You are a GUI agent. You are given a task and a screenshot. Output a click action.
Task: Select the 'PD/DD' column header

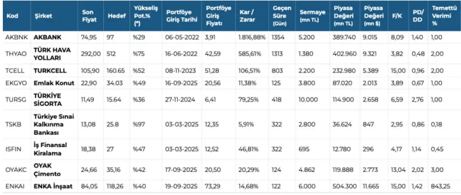pos(418,16)
